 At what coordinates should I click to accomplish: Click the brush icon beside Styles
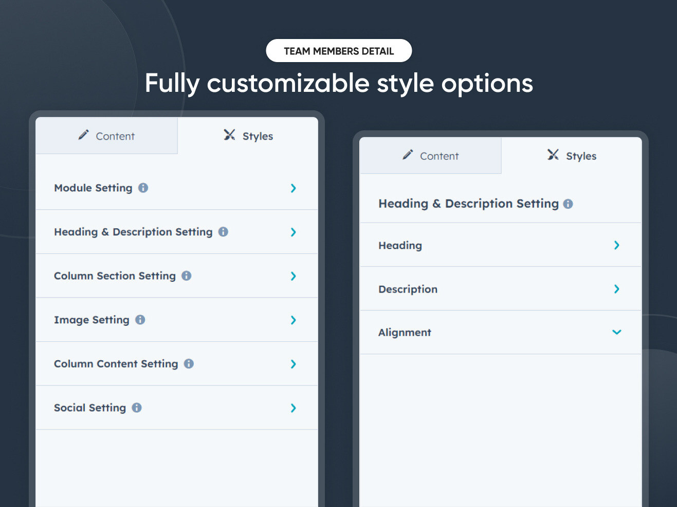click(x=229, y=135)
